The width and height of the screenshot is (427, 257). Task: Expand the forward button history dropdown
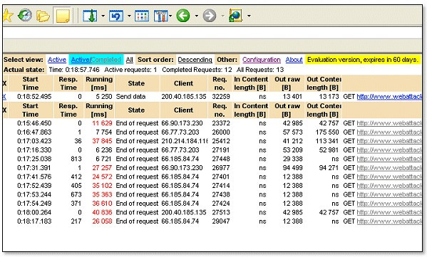(222, 16)
